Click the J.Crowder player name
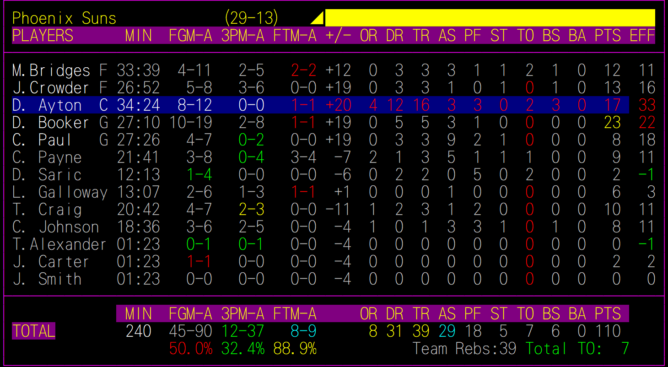The height and width of the screenshot is (367, 668). coord(50,88)
